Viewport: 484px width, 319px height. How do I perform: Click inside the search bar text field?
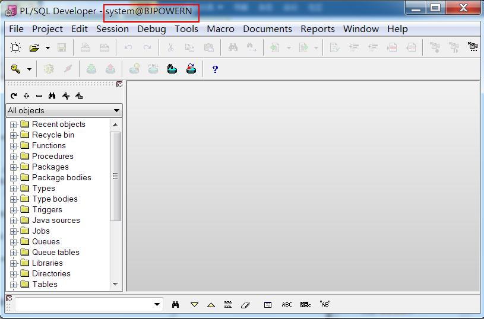pos(83,304)
